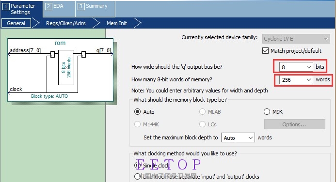Click the tab number 1 icon
This screenshot has height=182, width=336.
tap(6, 7)
